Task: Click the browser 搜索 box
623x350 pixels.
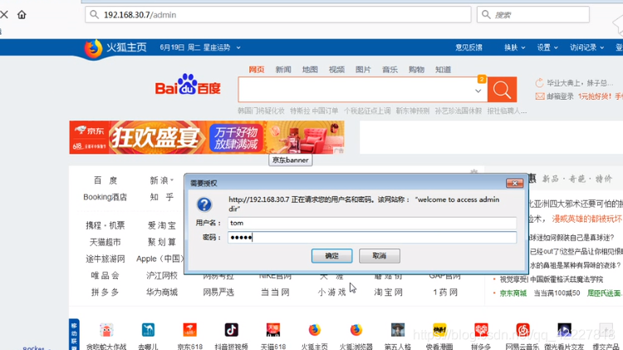Action: click(x=533, y=15)
